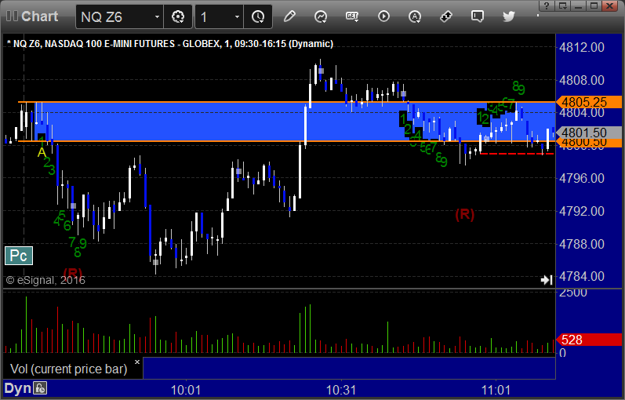Viewport: 625px width, 400px height.
Task: Open chart settings gear icon
Action: (178, 16)
